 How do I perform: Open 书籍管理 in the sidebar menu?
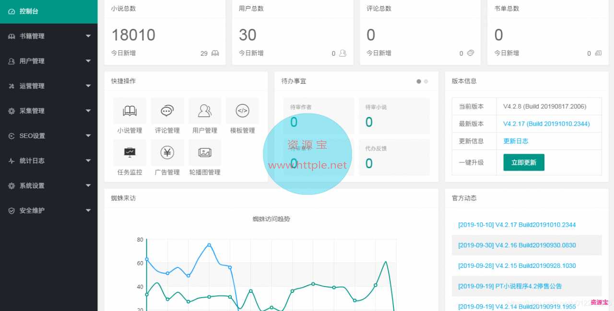(x=48, y=36)
